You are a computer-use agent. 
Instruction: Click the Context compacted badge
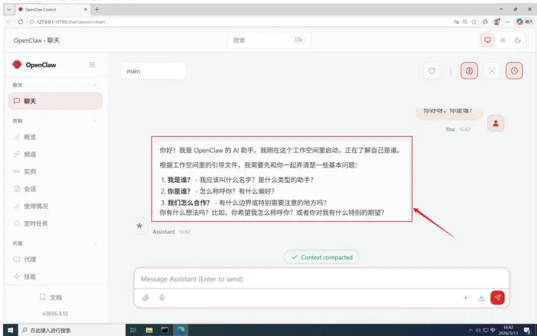[322, 257]
